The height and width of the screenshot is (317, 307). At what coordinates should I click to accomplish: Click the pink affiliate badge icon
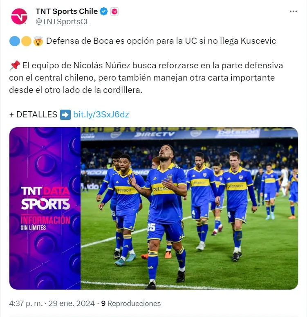click(x=114, y=11)
